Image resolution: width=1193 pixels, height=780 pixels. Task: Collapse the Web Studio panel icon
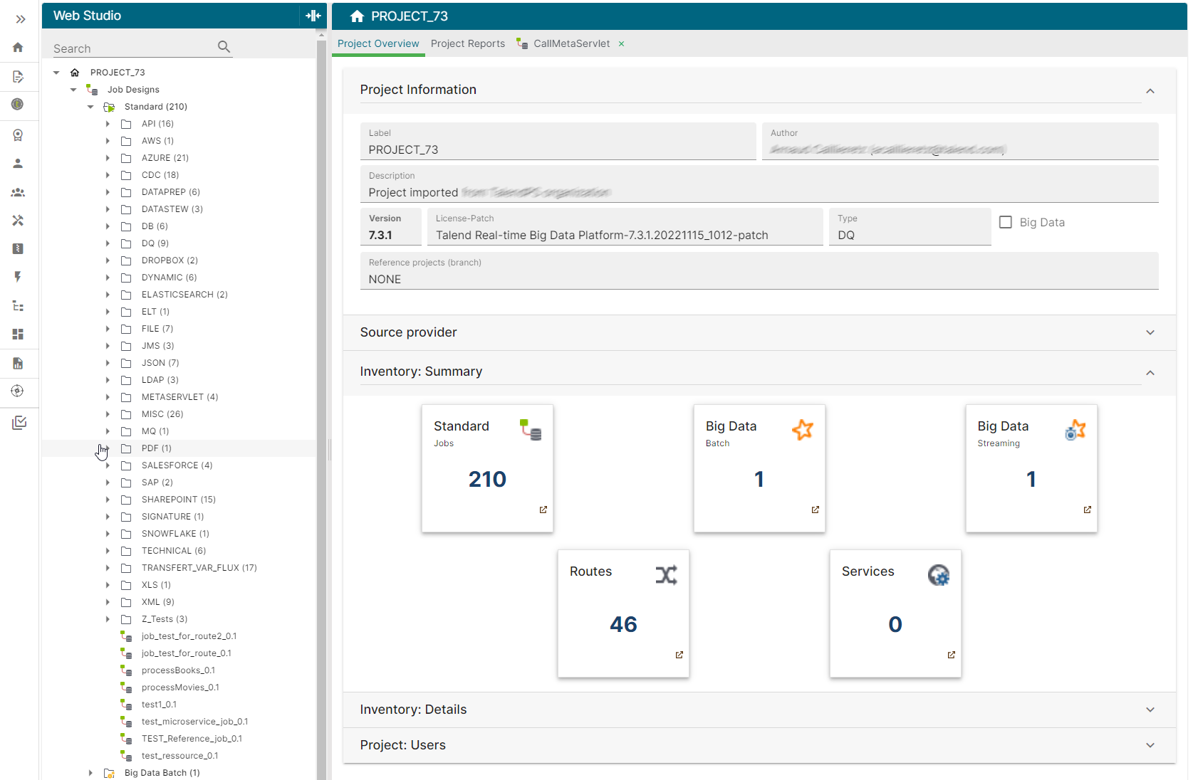313,16
